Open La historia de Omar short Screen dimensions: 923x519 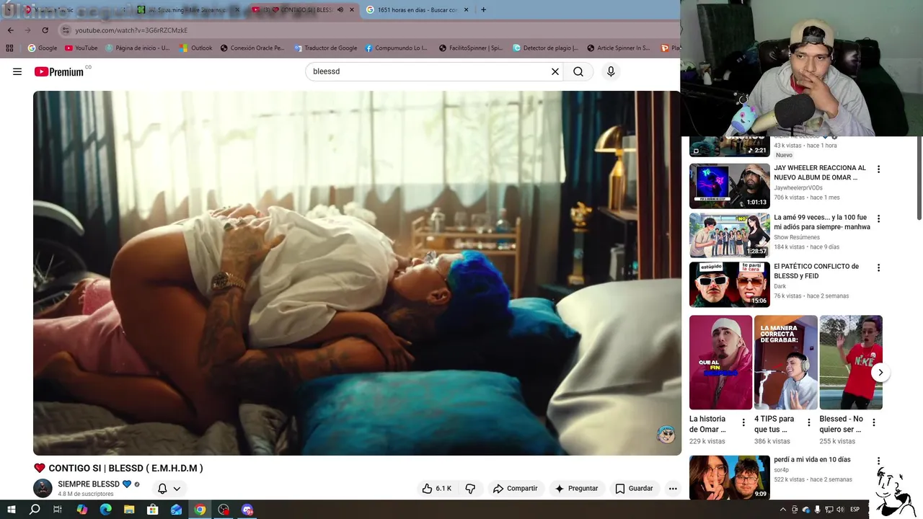pyautogui.click(x=720, y=362)
